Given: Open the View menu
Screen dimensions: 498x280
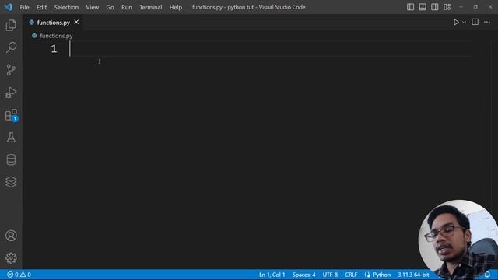Looking at the screenshot, I should tap(92, 7).
